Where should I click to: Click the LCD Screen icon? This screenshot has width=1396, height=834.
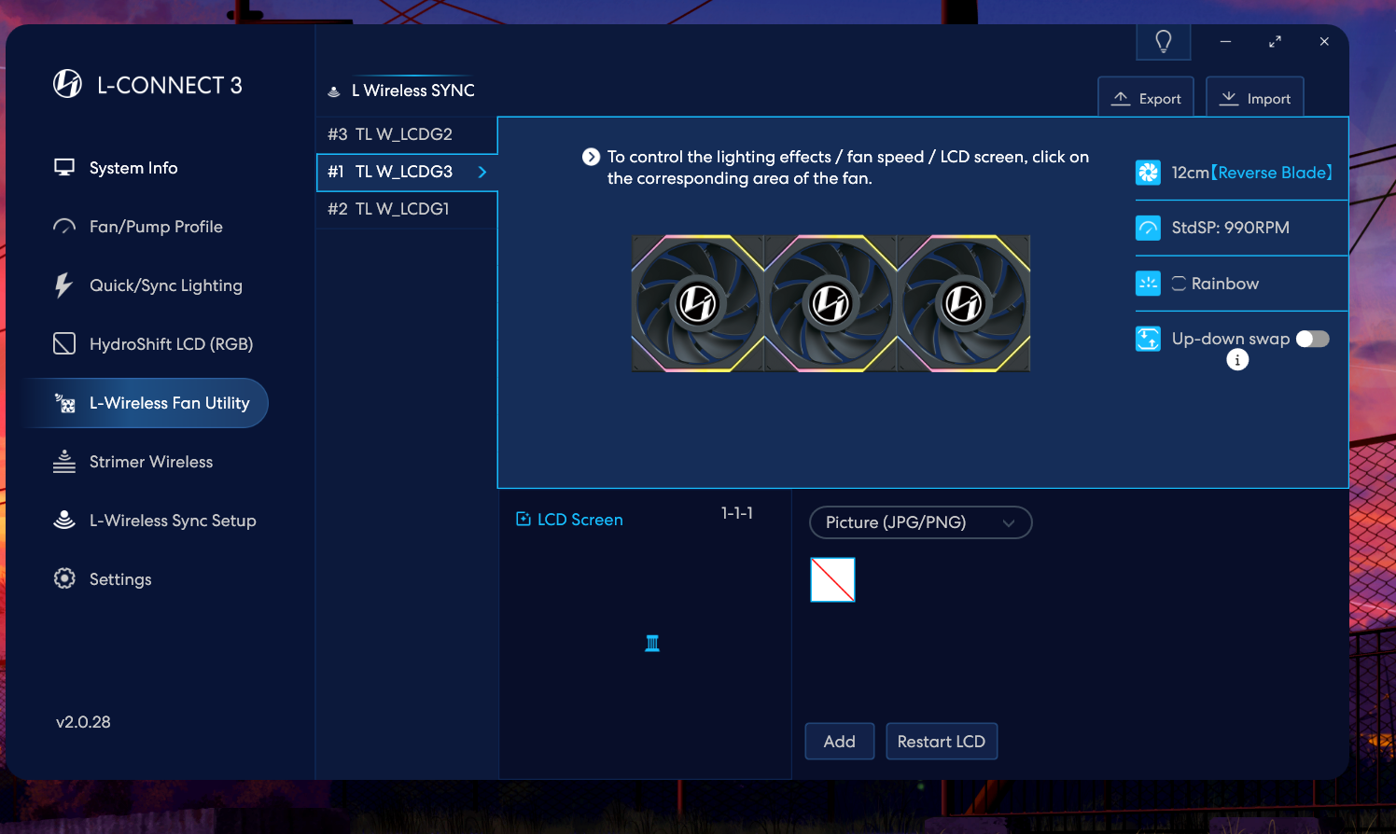523,520
